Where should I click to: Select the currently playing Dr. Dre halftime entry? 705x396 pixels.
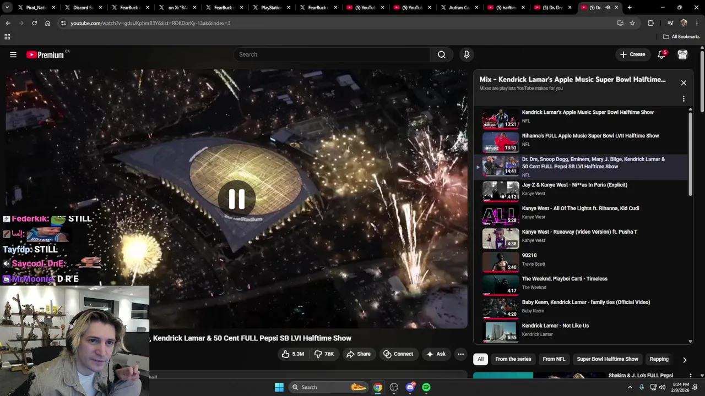(581, 167)
